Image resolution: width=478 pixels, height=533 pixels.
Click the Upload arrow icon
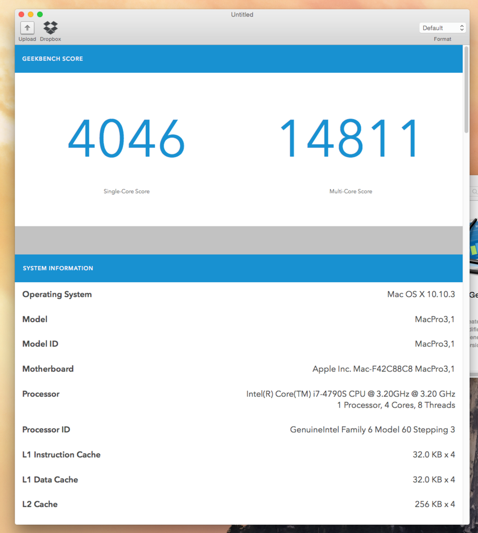(27, 28)
